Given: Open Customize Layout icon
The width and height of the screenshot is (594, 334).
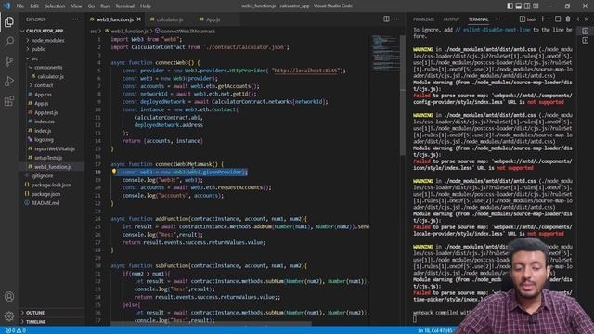Looking at the screenshot, I should pos(536,6).
